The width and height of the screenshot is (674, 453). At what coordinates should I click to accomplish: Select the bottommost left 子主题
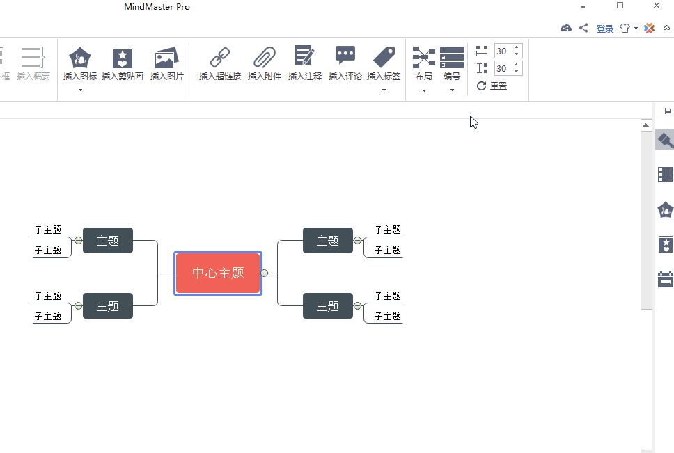pos(48,317)
